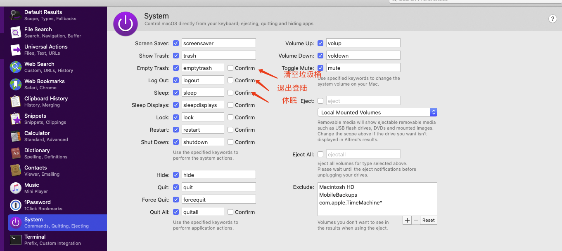Enable Confirm for Quit All

230,212
